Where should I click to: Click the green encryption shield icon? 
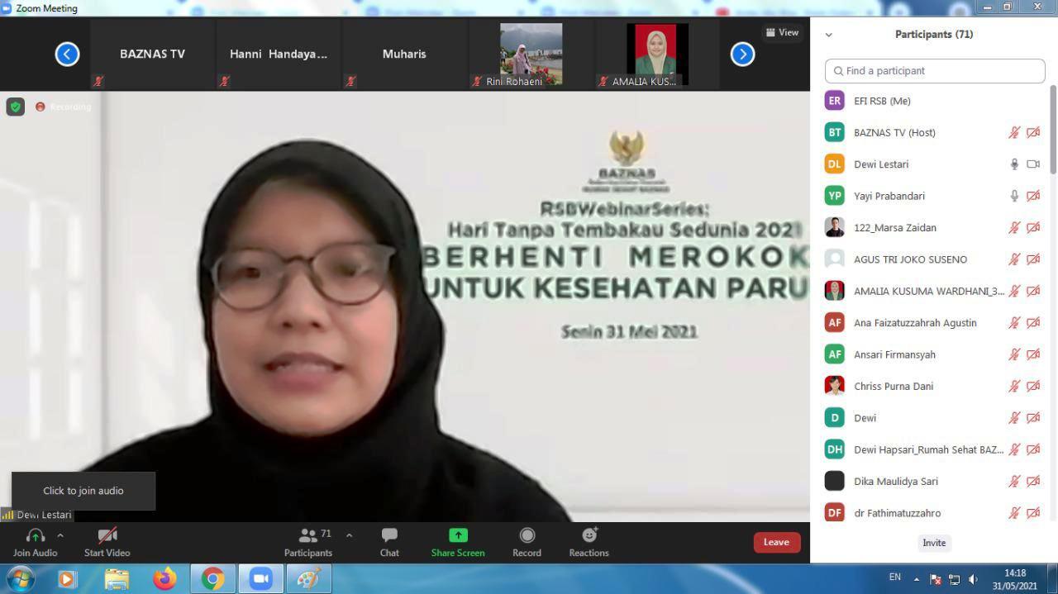coord(15,107)
